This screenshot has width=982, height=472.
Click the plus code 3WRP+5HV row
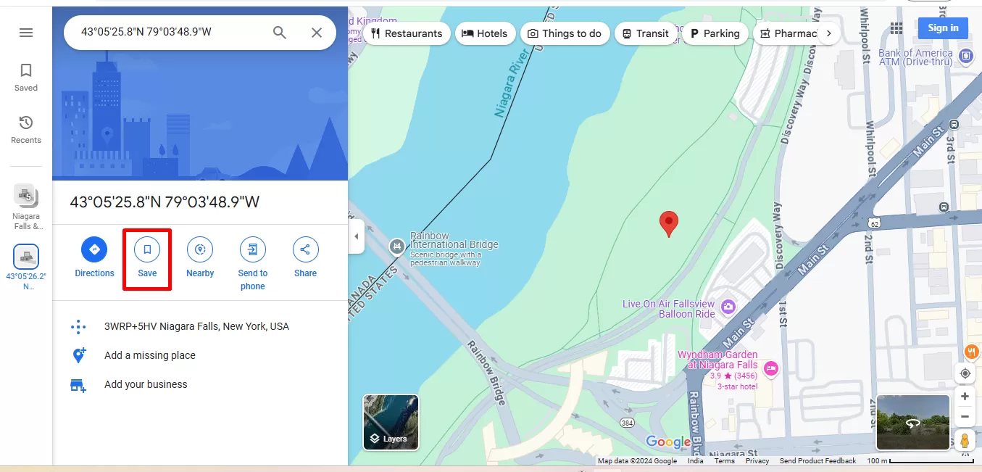tap(200, 326)
